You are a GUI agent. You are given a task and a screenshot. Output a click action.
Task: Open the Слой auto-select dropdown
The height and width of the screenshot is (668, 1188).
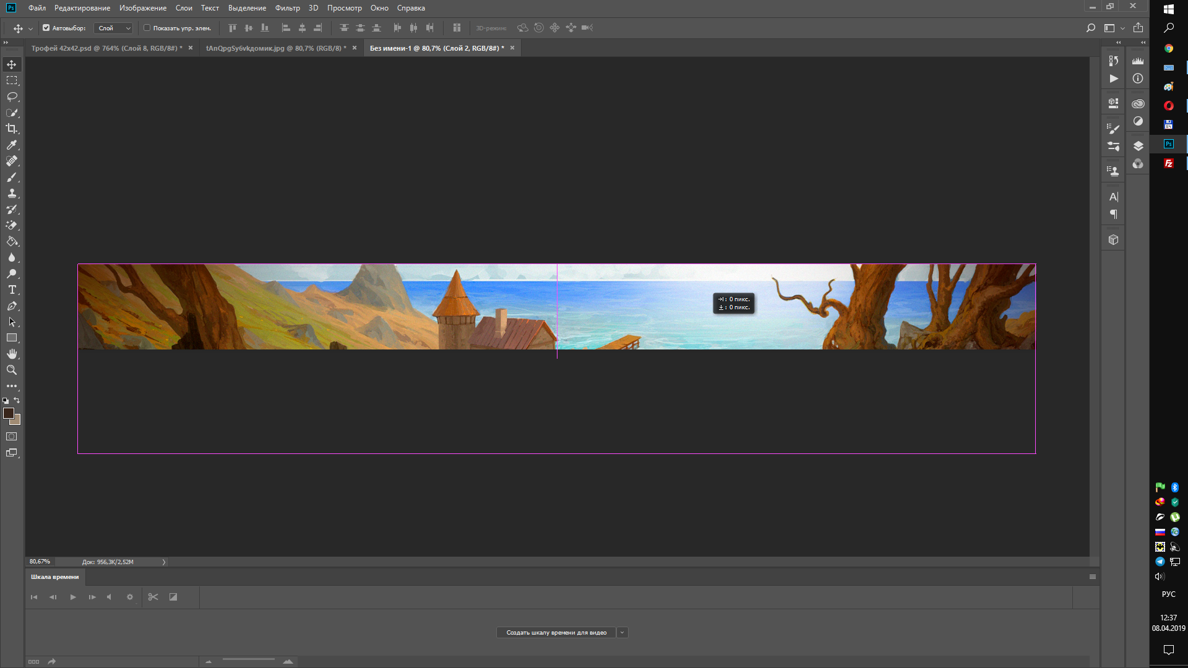tap(114, 28)
